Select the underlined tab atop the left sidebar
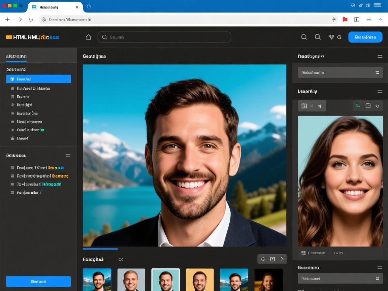Viewport: 388px width, 291px height. point(16,56)
